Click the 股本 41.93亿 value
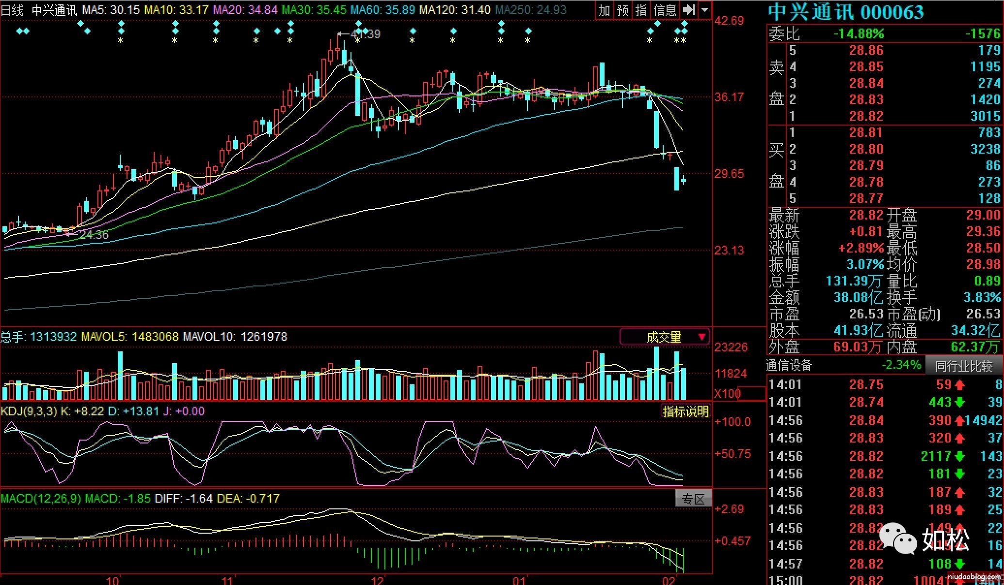Screen dimensions: 1004x585 pyautogui.click(x=859, y=331)
